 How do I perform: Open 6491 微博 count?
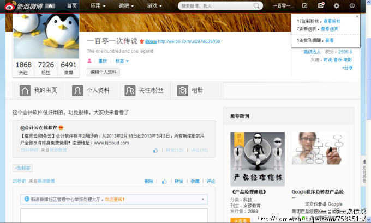point(69,68)
